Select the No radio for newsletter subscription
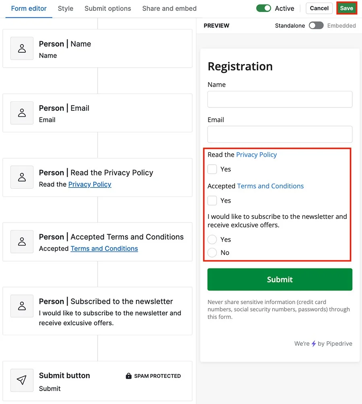 tap(212, 253)
